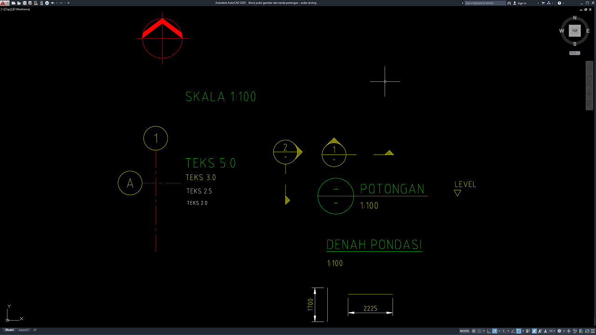The height and width of the screenshot is (335, 596).
Task: Toggle the drawing grid display
Action: click(474, 331)
